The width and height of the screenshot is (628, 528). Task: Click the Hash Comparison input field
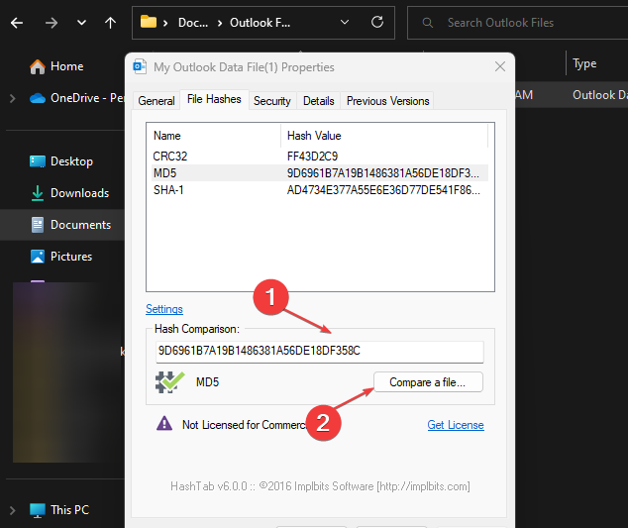point(320,352)
